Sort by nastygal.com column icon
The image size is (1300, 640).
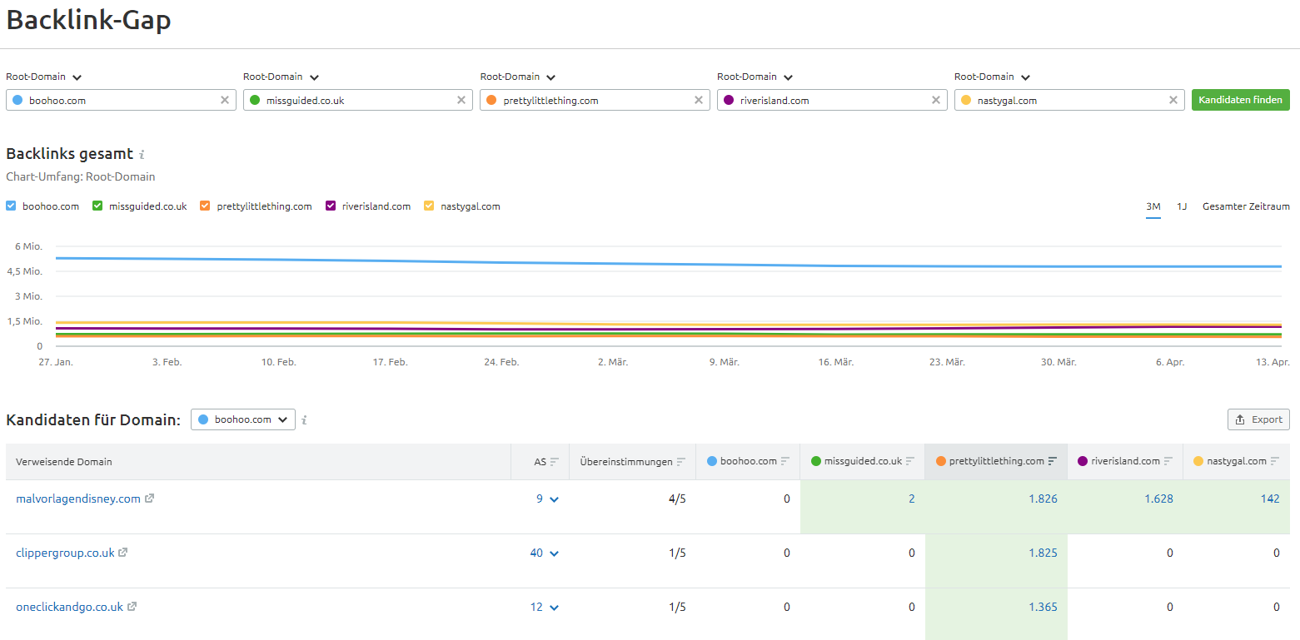(x=1275, y=461)
